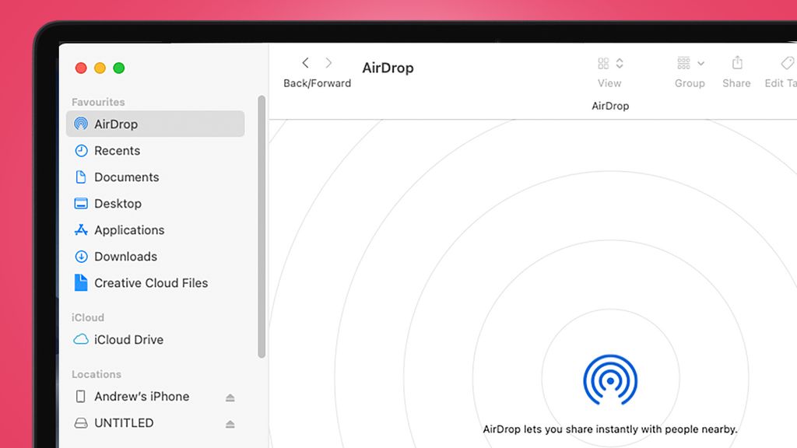Image resolution: width=797 pixels, height=448 pixels.
Task: Open the Downloads folder
Action: pos(125,256)
